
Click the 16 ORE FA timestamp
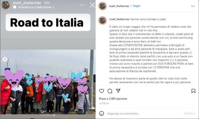pos(104,103)
